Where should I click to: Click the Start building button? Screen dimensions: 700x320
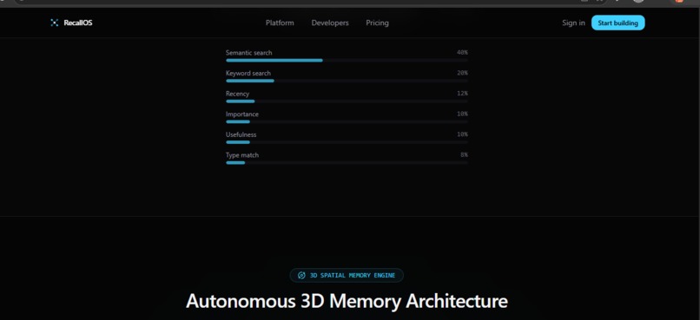tap(617, 23)
